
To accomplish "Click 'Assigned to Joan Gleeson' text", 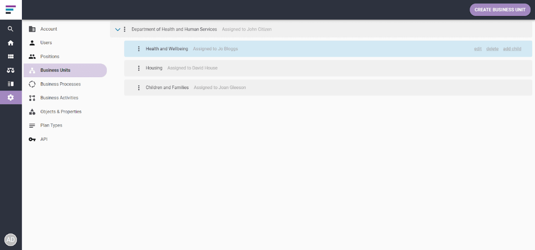I will [220, 88].
